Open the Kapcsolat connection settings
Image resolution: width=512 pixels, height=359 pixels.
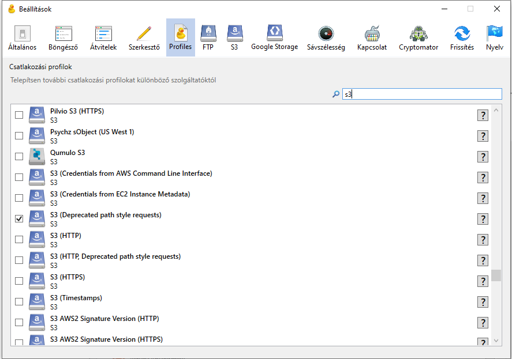(372, 37)
